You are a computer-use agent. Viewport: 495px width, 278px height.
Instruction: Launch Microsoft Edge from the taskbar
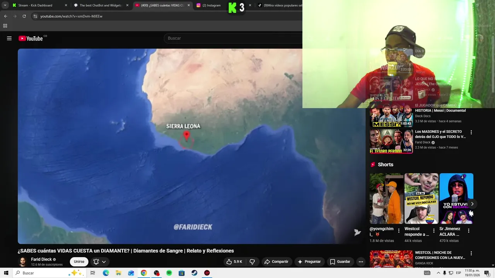tap(106, 273)
